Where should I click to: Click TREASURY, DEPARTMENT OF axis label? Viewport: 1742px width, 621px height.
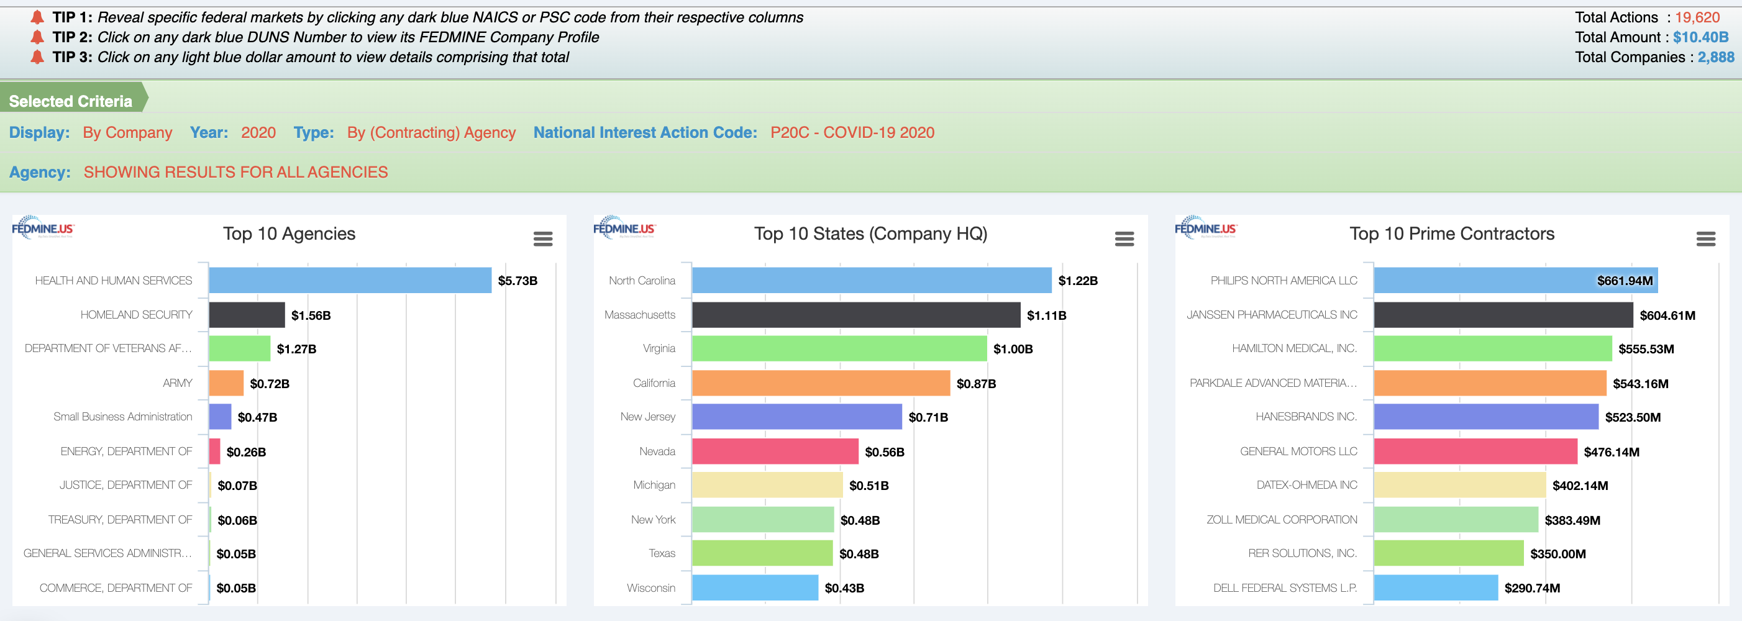point(121,520)
